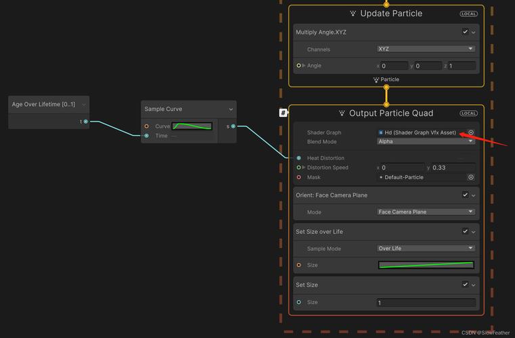515x338 pixels.
Task: Open the Mode Face Camera Plane dropdown
Action: click(426, 212)
